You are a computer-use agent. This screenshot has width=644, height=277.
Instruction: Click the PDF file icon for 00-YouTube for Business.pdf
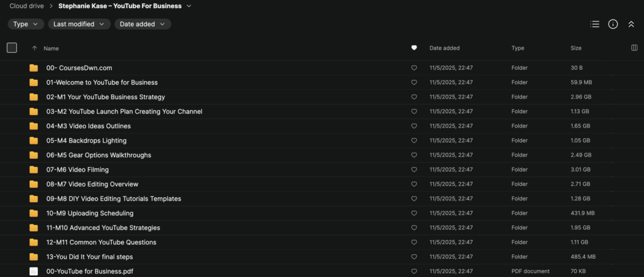(34, 271)
